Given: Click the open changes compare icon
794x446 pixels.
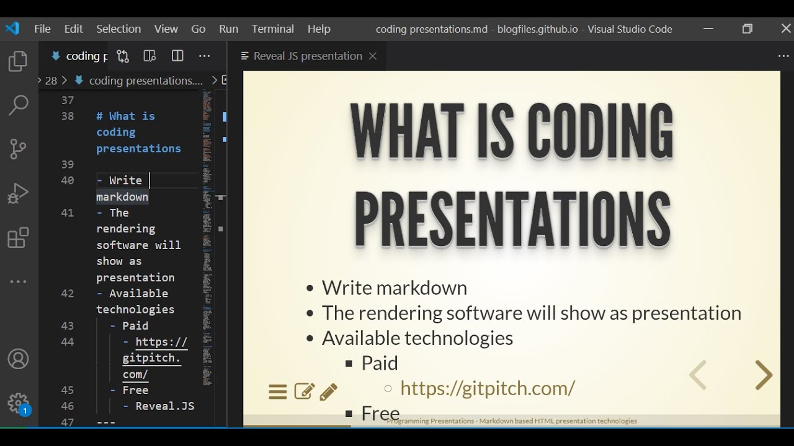Looking at the screenshot, I should [x=123, y=56].
